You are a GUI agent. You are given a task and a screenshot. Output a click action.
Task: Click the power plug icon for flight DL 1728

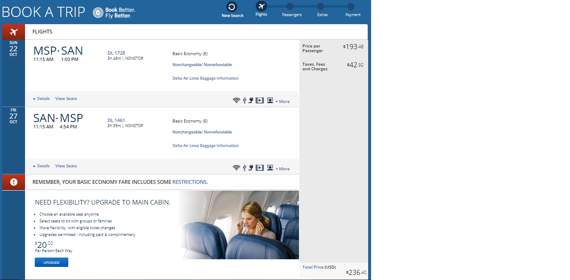point(251,100)
